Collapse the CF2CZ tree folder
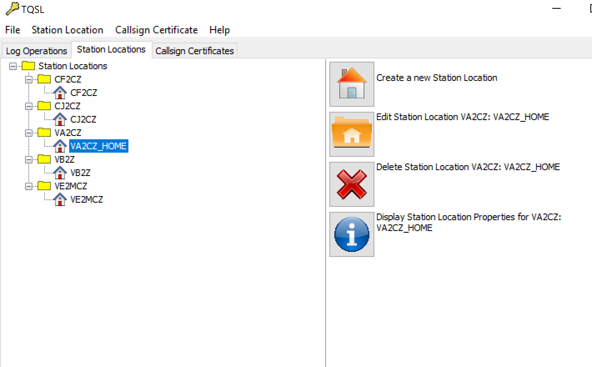This screenshot has width=592, height=367. pyautogui.click(x=29, y=79)
